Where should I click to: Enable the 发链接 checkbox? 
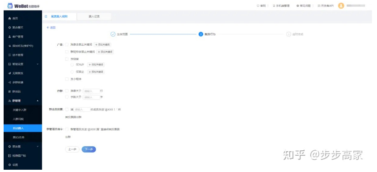coord(67,59)
